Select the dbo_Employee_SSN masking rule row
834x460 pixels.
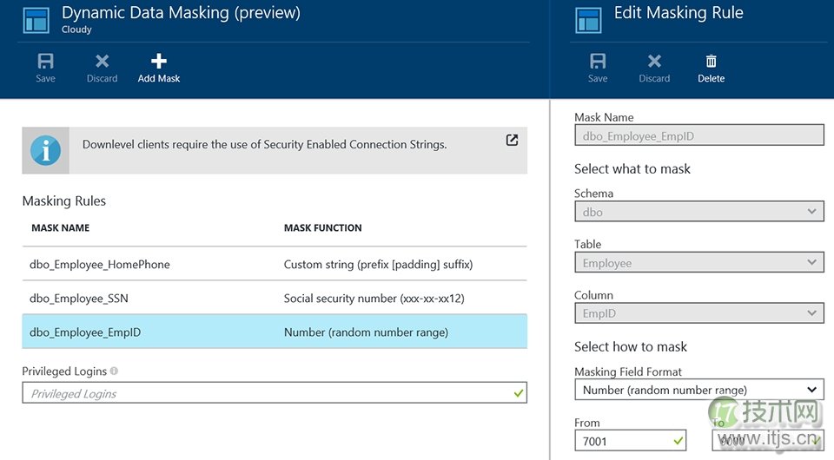pyautogui.click(x=275, y=298)
